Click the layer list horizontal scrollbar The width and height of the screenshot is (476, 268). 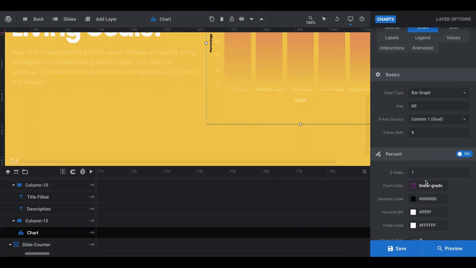pyautogui.click(x=37, y=253)
